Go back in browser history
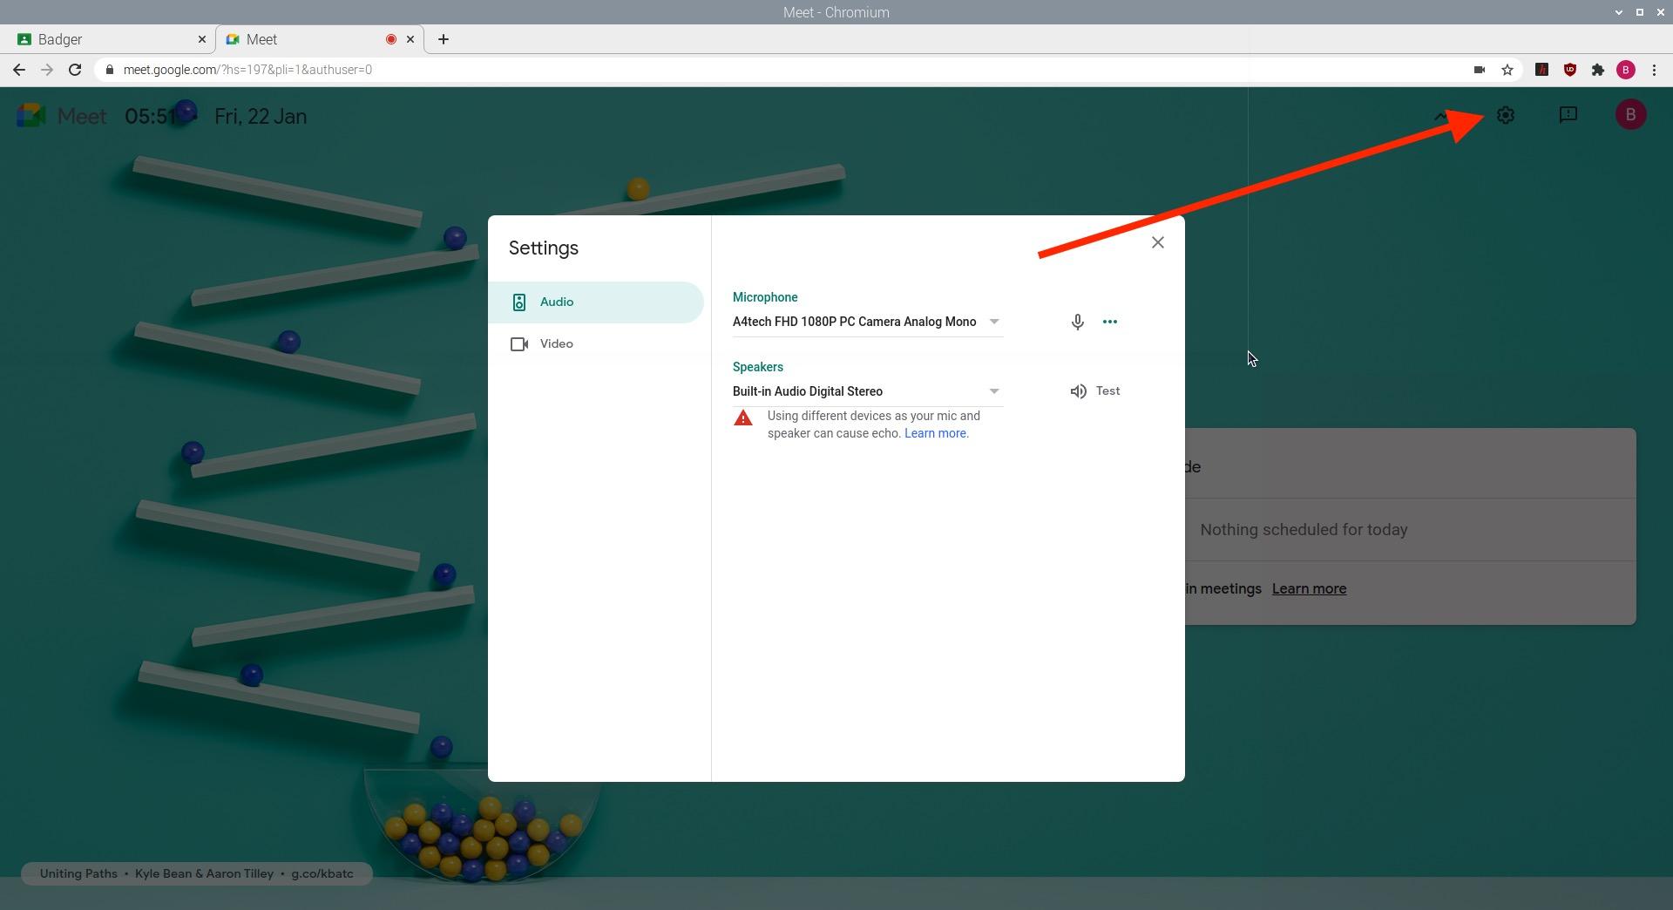The image size is (1673, 910). click(19, 70)
